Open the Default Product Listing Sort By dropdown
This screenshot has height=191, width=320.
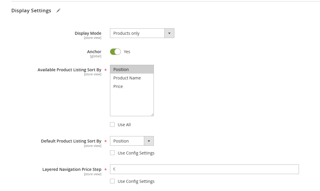(x=132, y=141)
